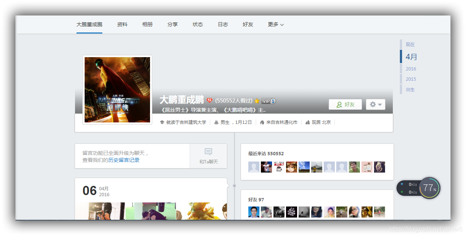Open recent visitor avatar with rabbit and bear cartoon
Screen dimensions: 466x236
tap(367, 167)
